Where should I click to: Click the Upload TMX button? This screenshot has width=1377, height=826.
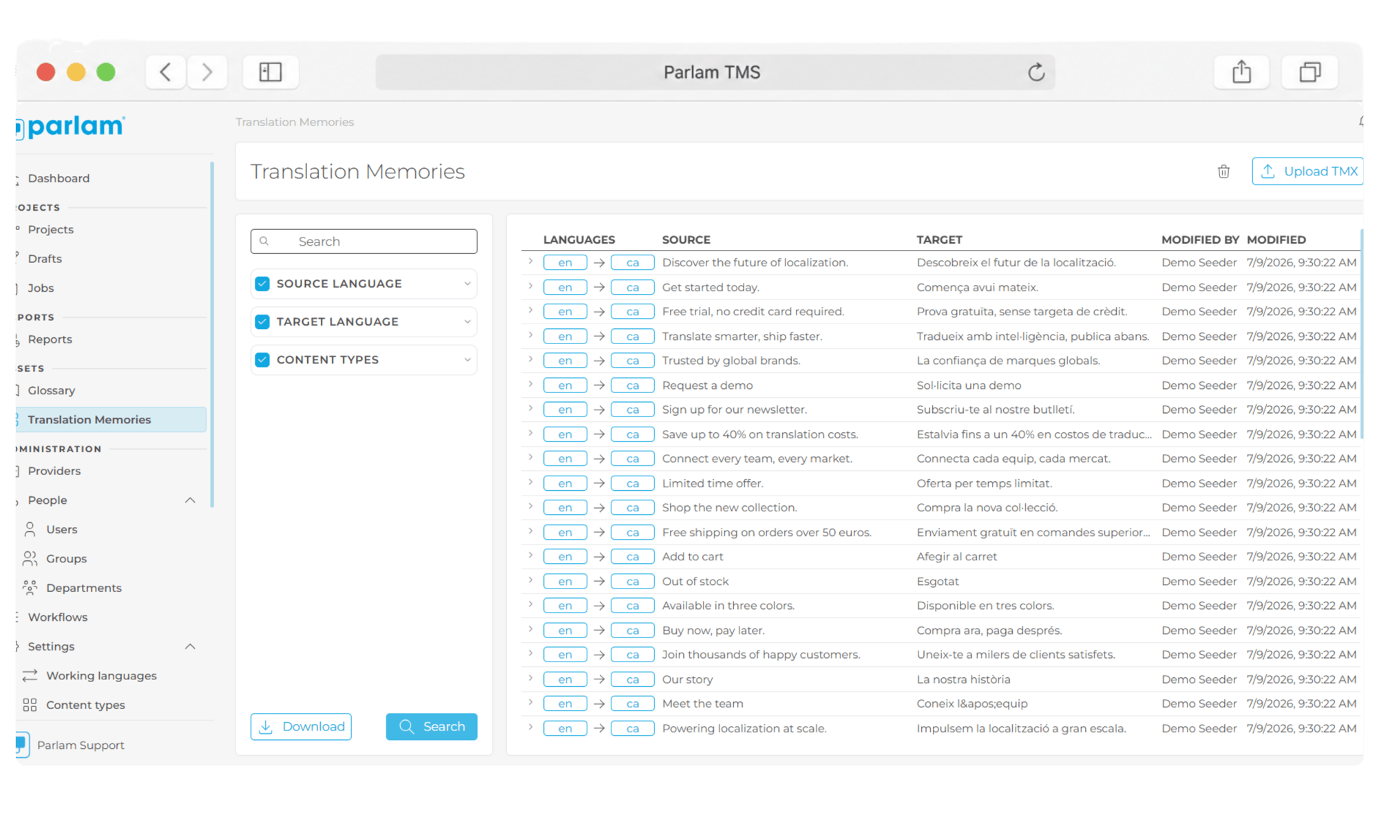1307,171
